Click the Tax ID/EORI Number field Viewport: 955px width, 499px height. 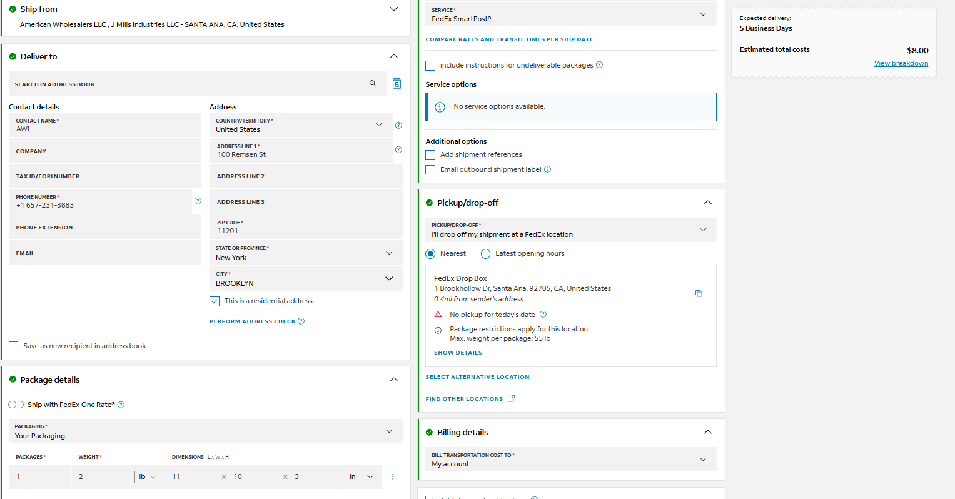click(105, 176)
